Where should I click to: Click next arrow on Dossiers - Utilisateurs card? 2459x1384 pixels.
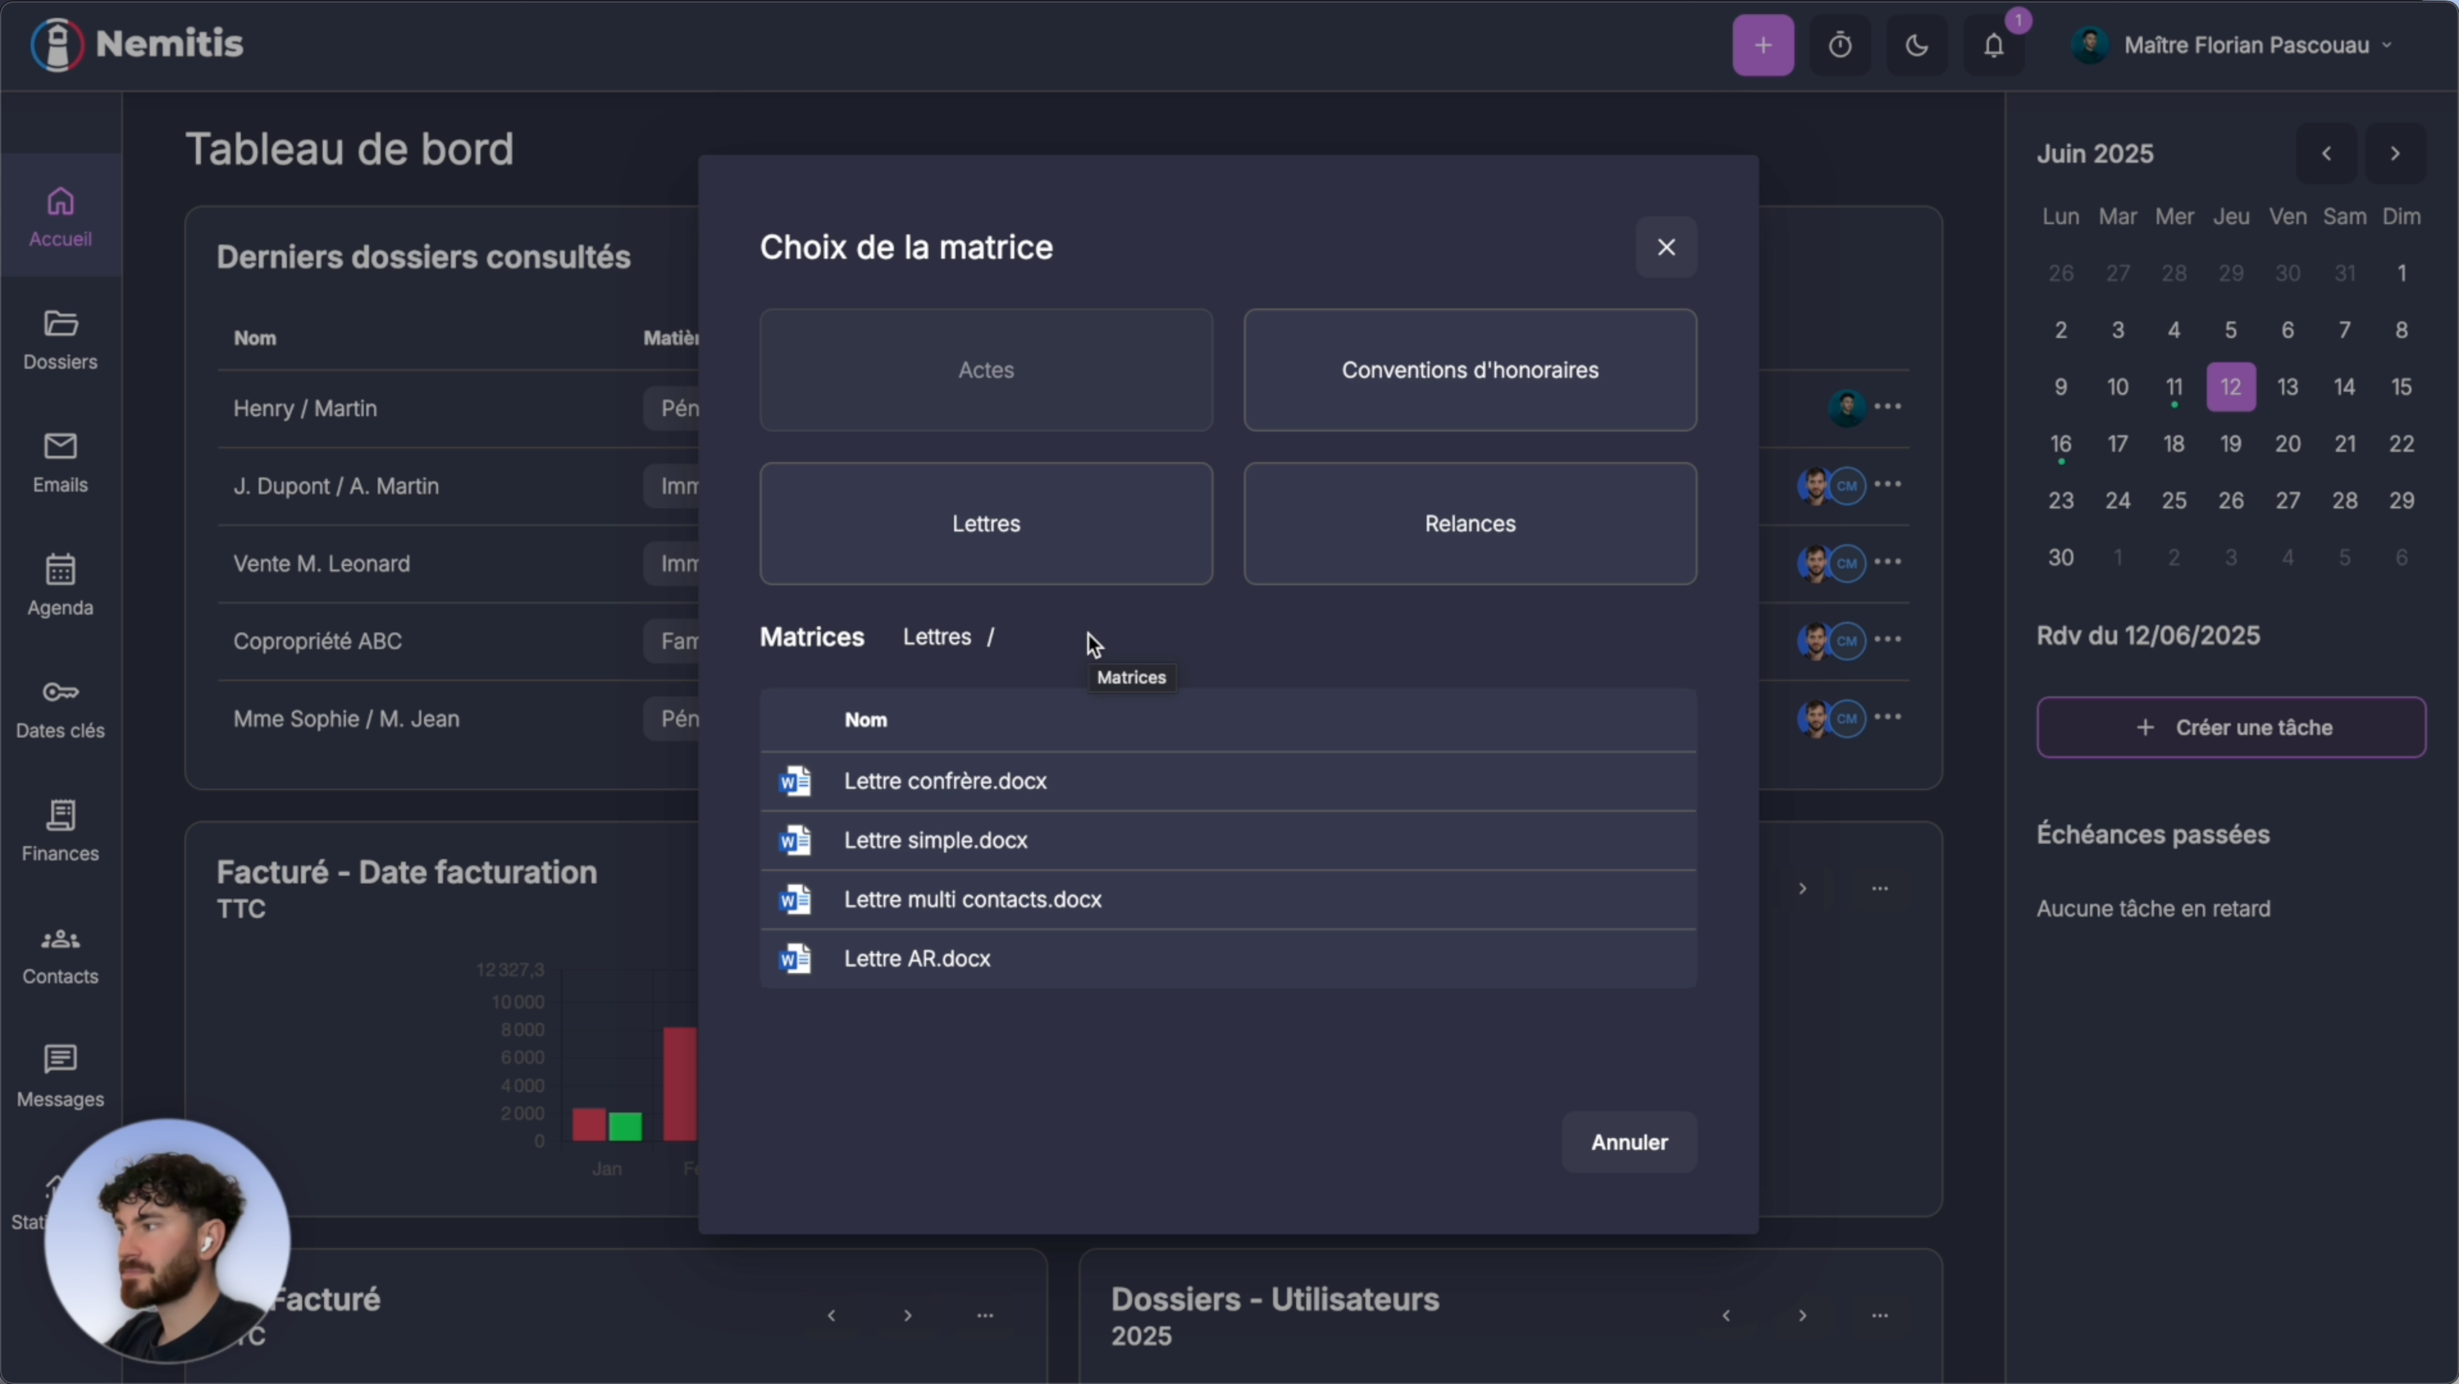click(1801, 1316)
